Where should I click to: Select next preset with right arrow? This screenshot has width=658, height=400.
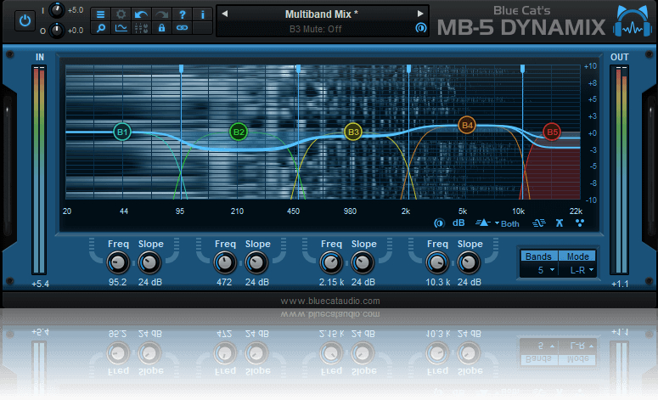click(x=419, y=14)
